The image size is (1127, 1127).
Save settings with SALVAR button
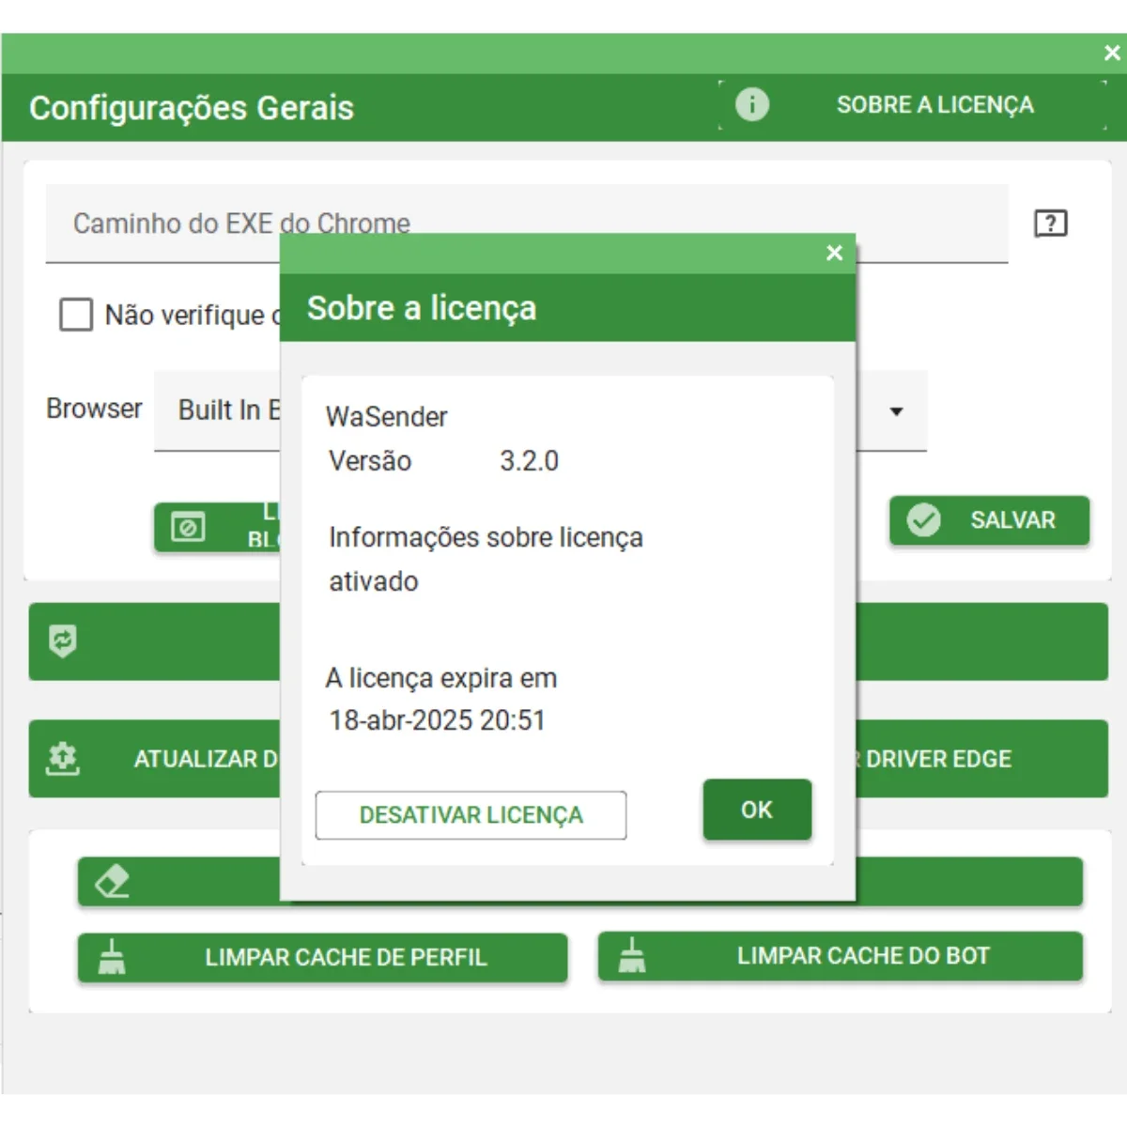coord(990,520)
